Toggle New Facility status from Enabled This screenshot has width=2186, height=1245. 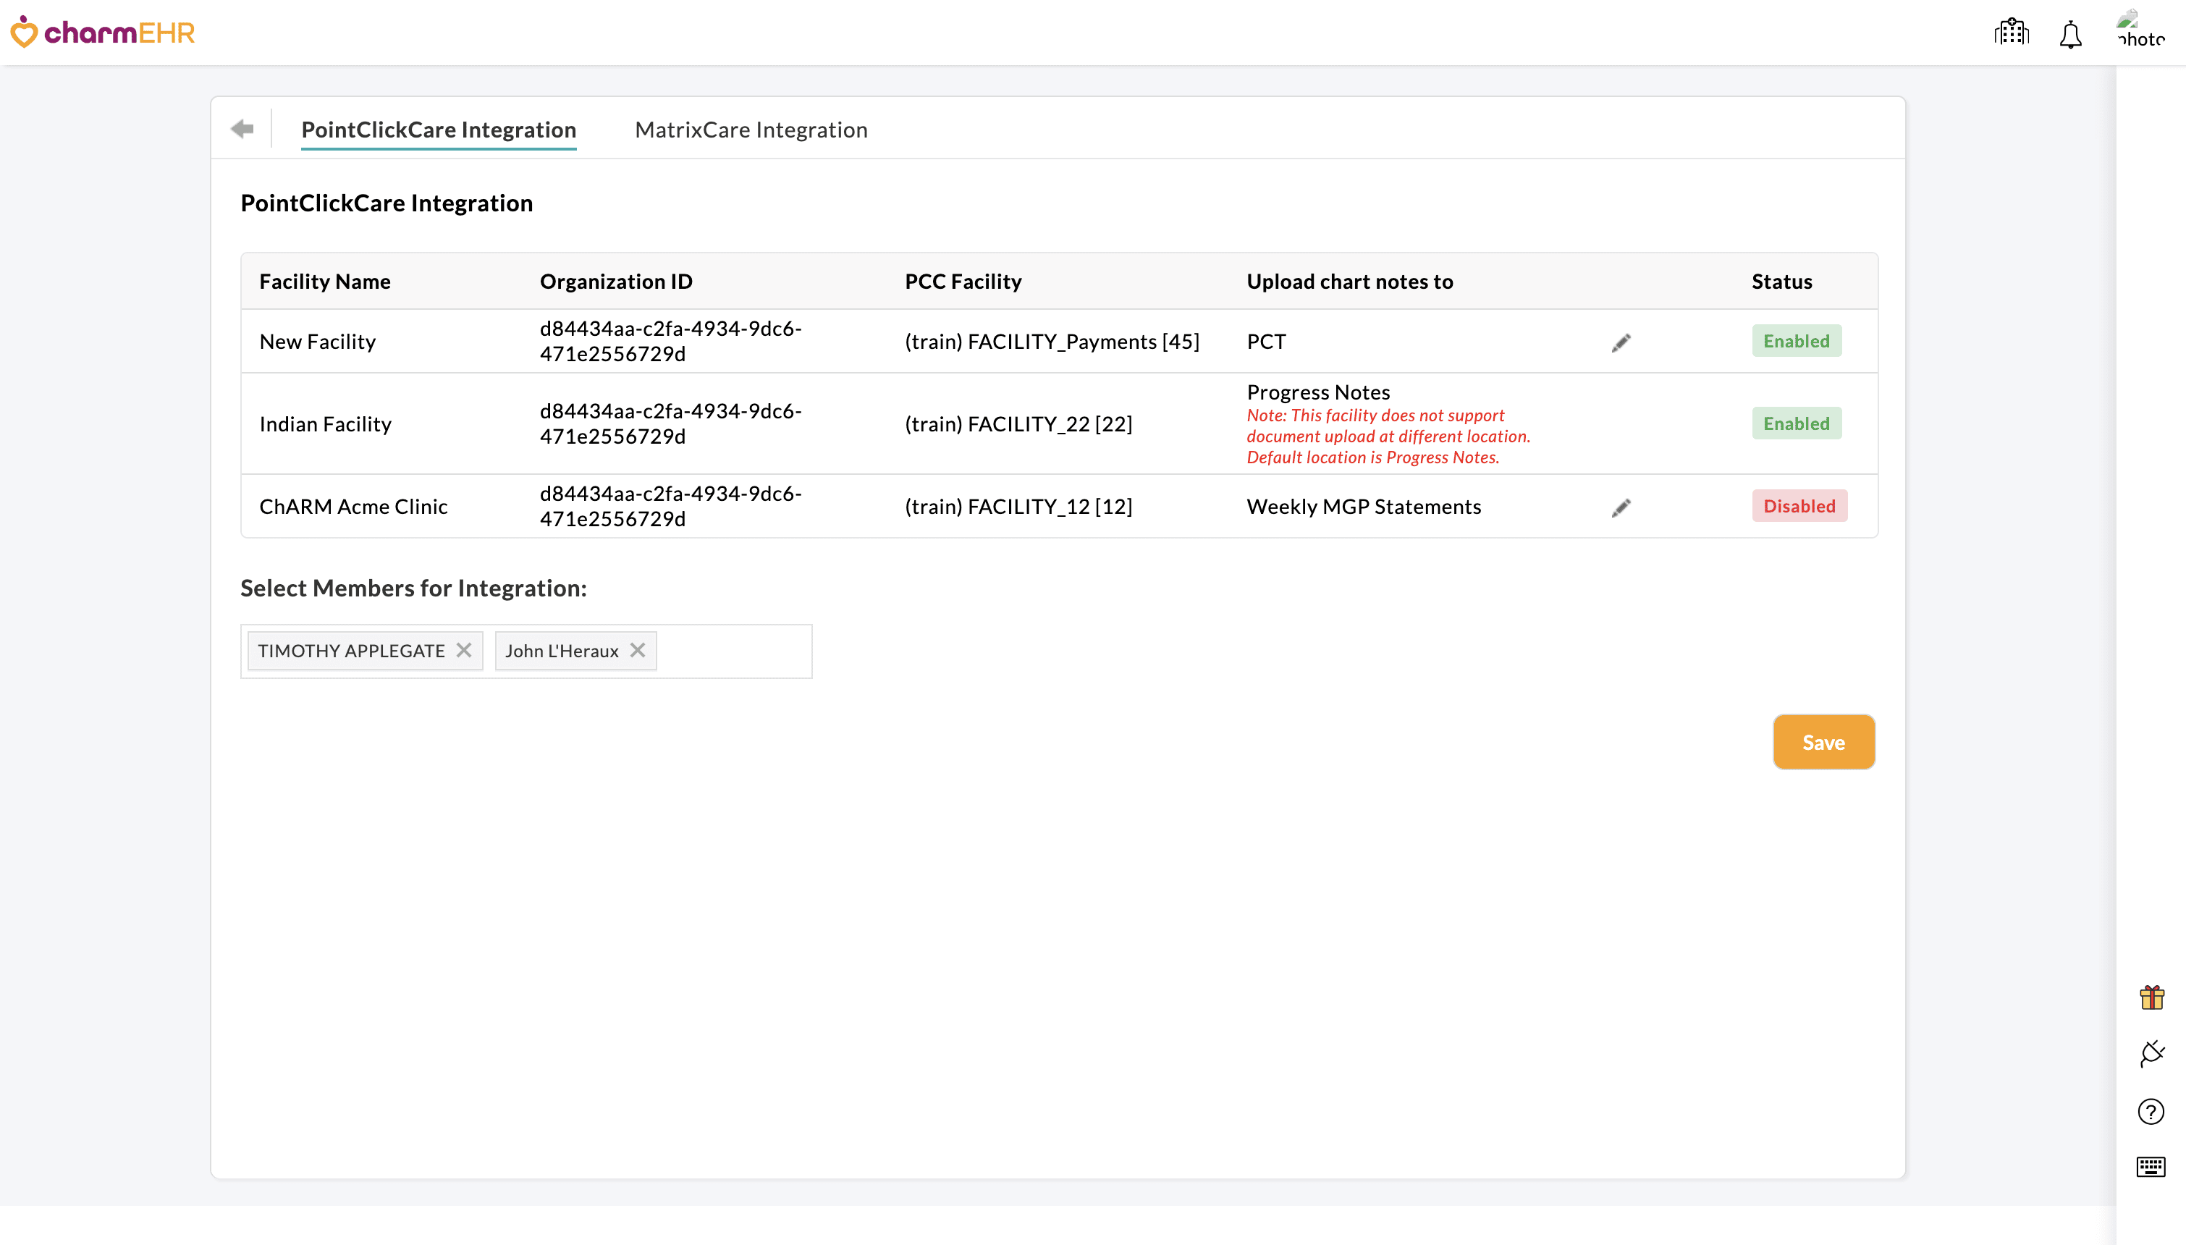click(x=1796, y=340)
